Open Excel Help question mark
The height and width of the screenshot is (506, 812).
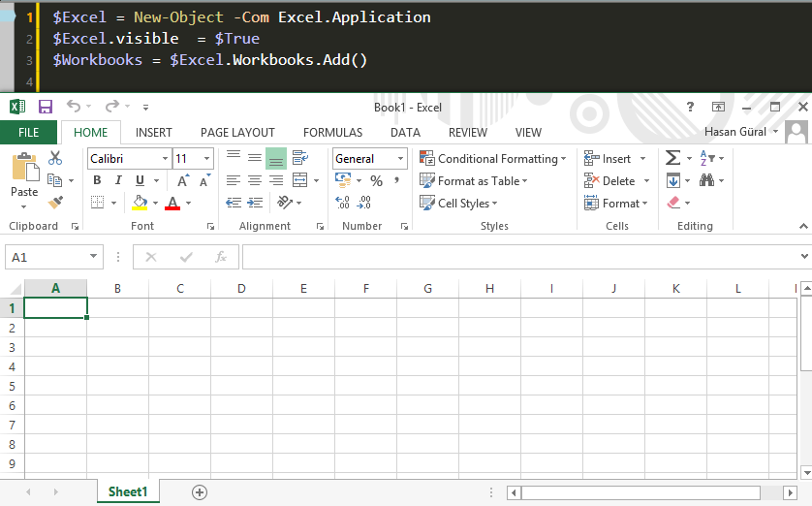point(690,107)
